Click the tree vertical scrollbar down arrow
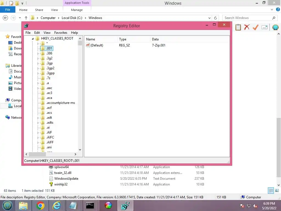 [x=80, y=150]
